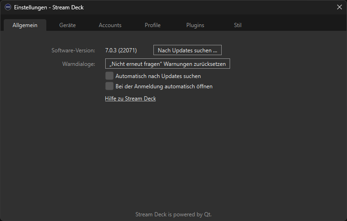Image resolution: width=347 pixels, height=221 pixels.
Task: Show the Plugins tab
Action: pos(195,25)
